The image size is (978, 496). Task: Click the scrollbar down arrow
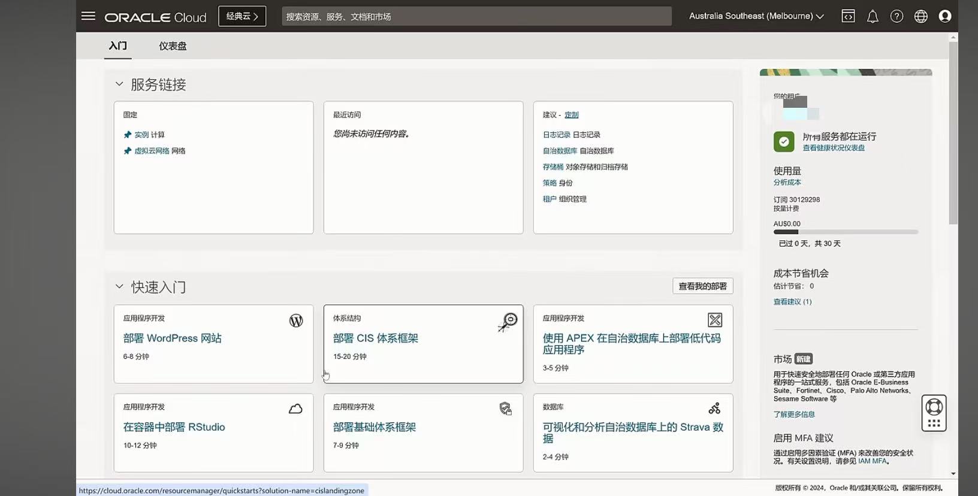pyautogui.click(x=953, y=474)
